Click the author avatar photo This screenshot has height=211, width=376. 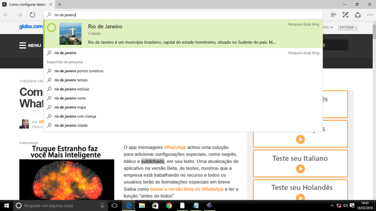click(24, 124)
